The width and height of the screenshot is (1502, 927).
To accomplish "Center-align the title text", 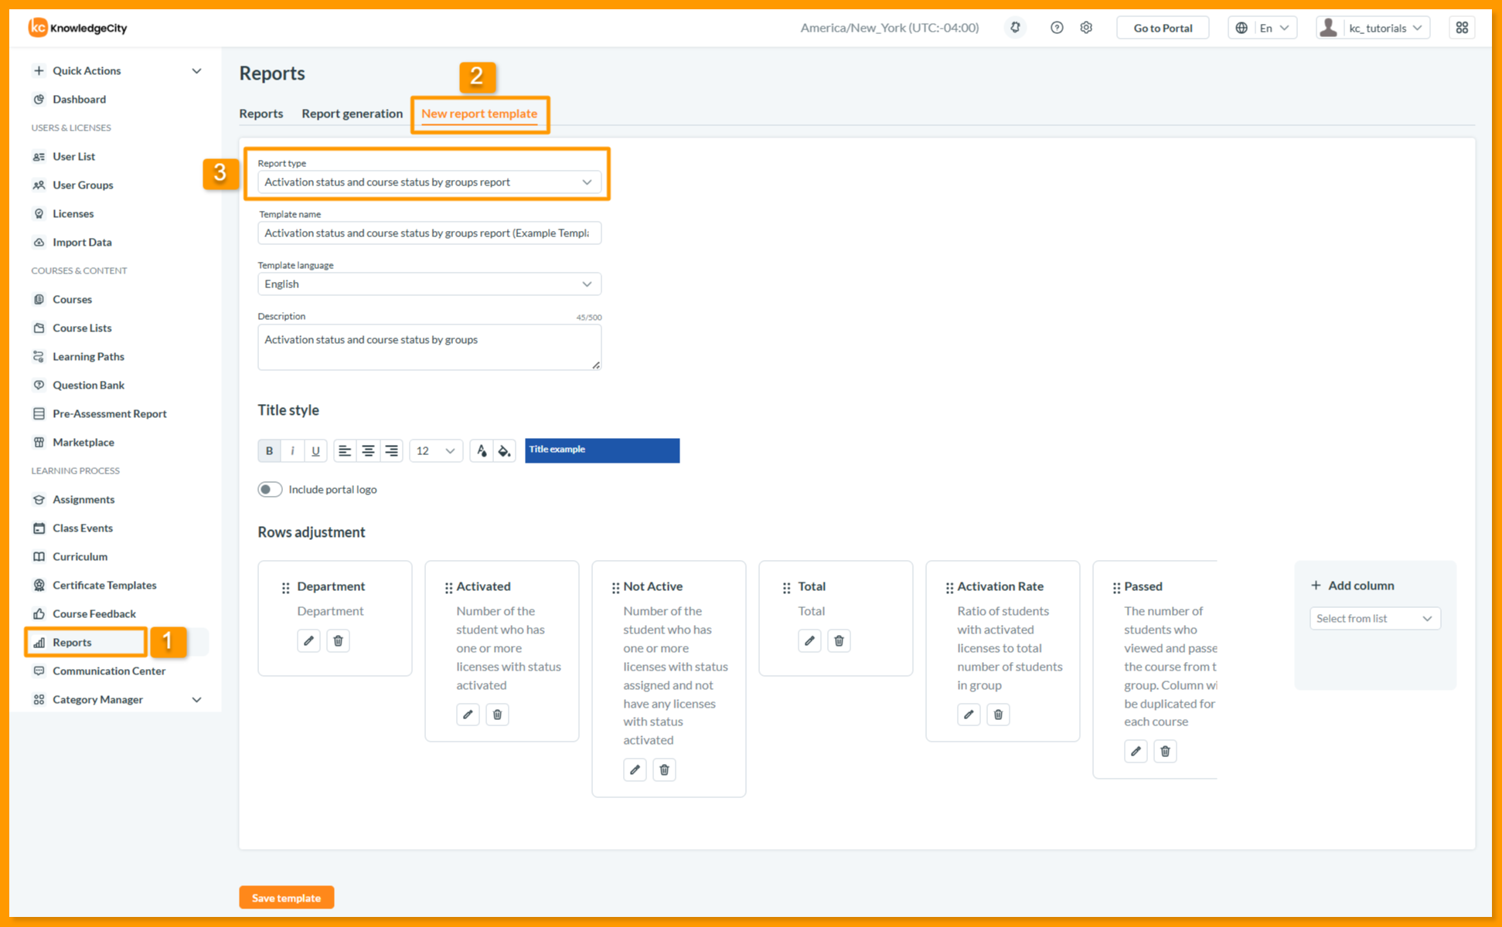I will 368,450.
